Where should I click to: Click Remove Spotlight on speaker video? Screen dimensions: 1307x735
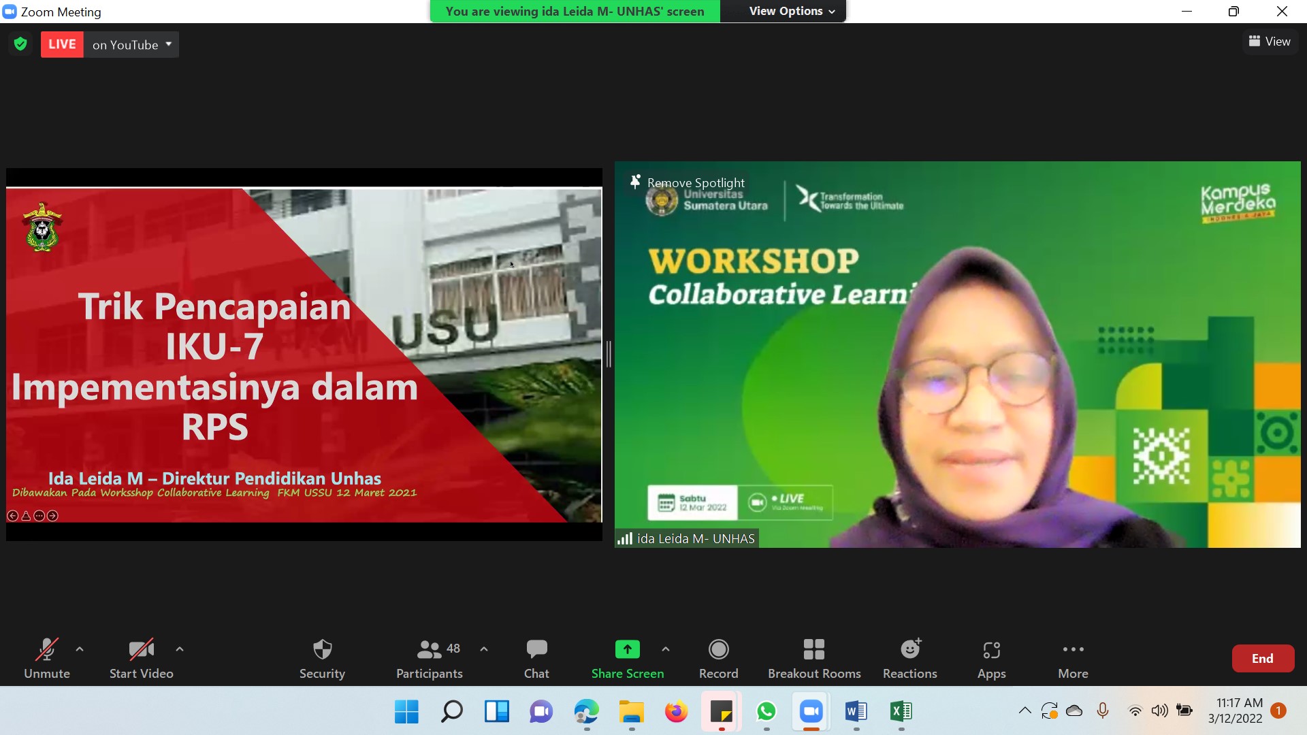696,182
